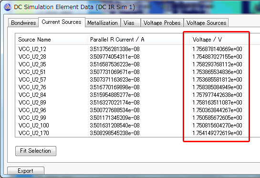The image size is (260, 178).
Task: Sort by the Source Name column header
Action: click(x=51, y=40)
